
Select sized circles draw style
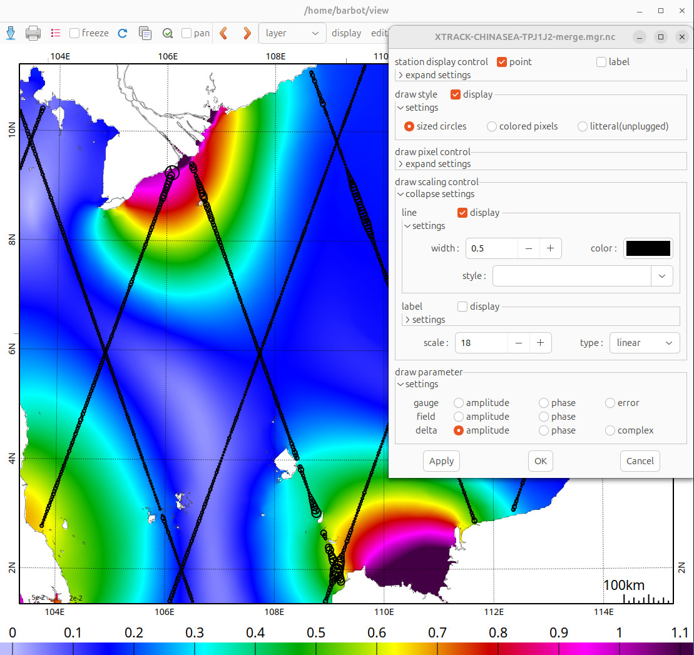(x=409, y=126)
